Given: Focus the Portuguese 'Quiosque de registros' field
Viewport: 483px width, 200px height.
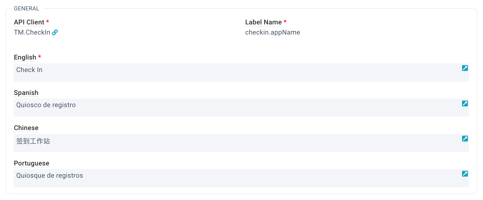Looking at the screenshot, I should click(x=241, y=178).
